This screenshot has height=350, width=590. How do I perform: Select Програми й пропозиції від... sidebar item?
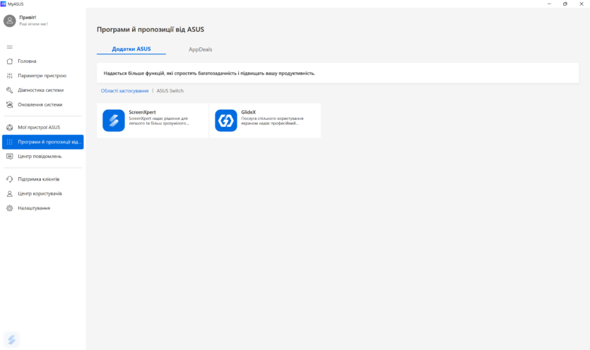coord(43,142)
